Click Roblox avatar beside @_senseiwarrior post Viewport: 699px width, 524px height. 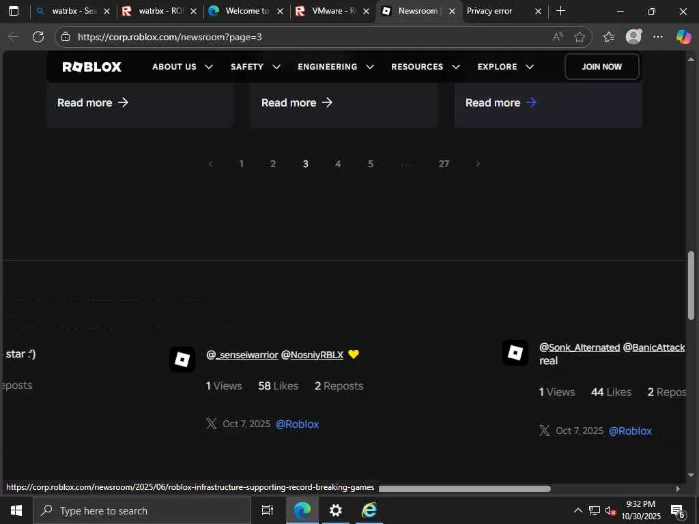click(182, 359)
